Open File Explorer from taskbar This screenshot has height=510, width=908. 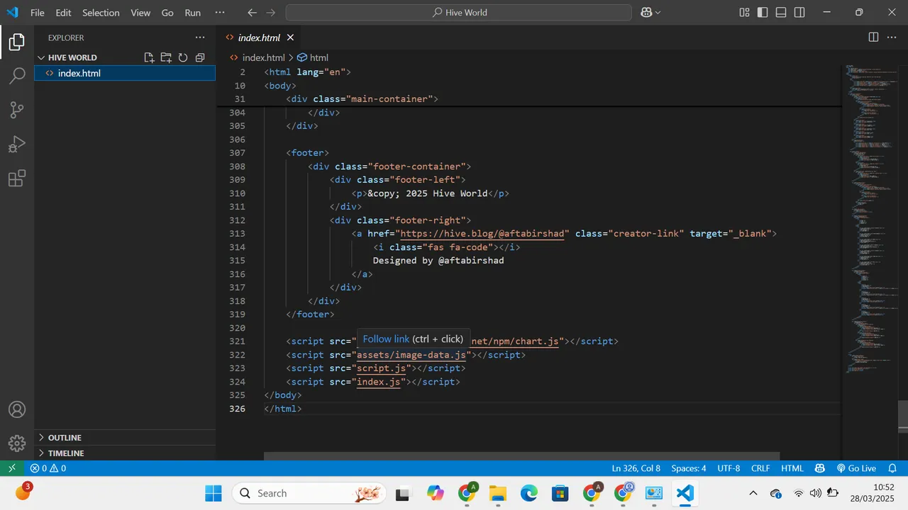click(x=498, y=493)
